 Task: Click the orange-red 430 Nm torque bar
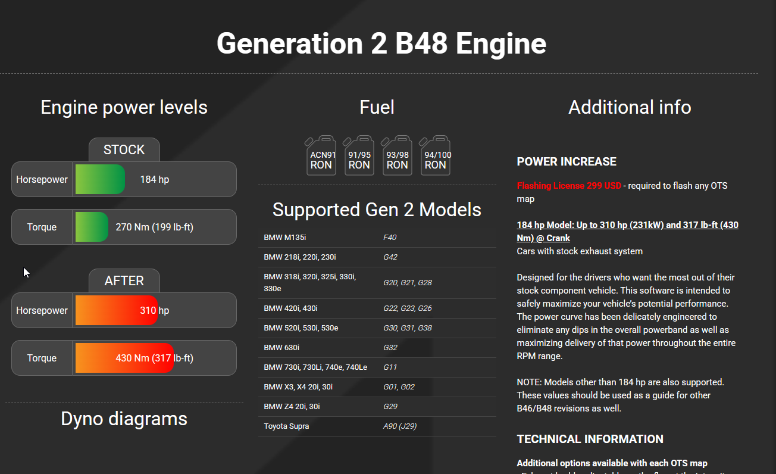tap(124, 358)
